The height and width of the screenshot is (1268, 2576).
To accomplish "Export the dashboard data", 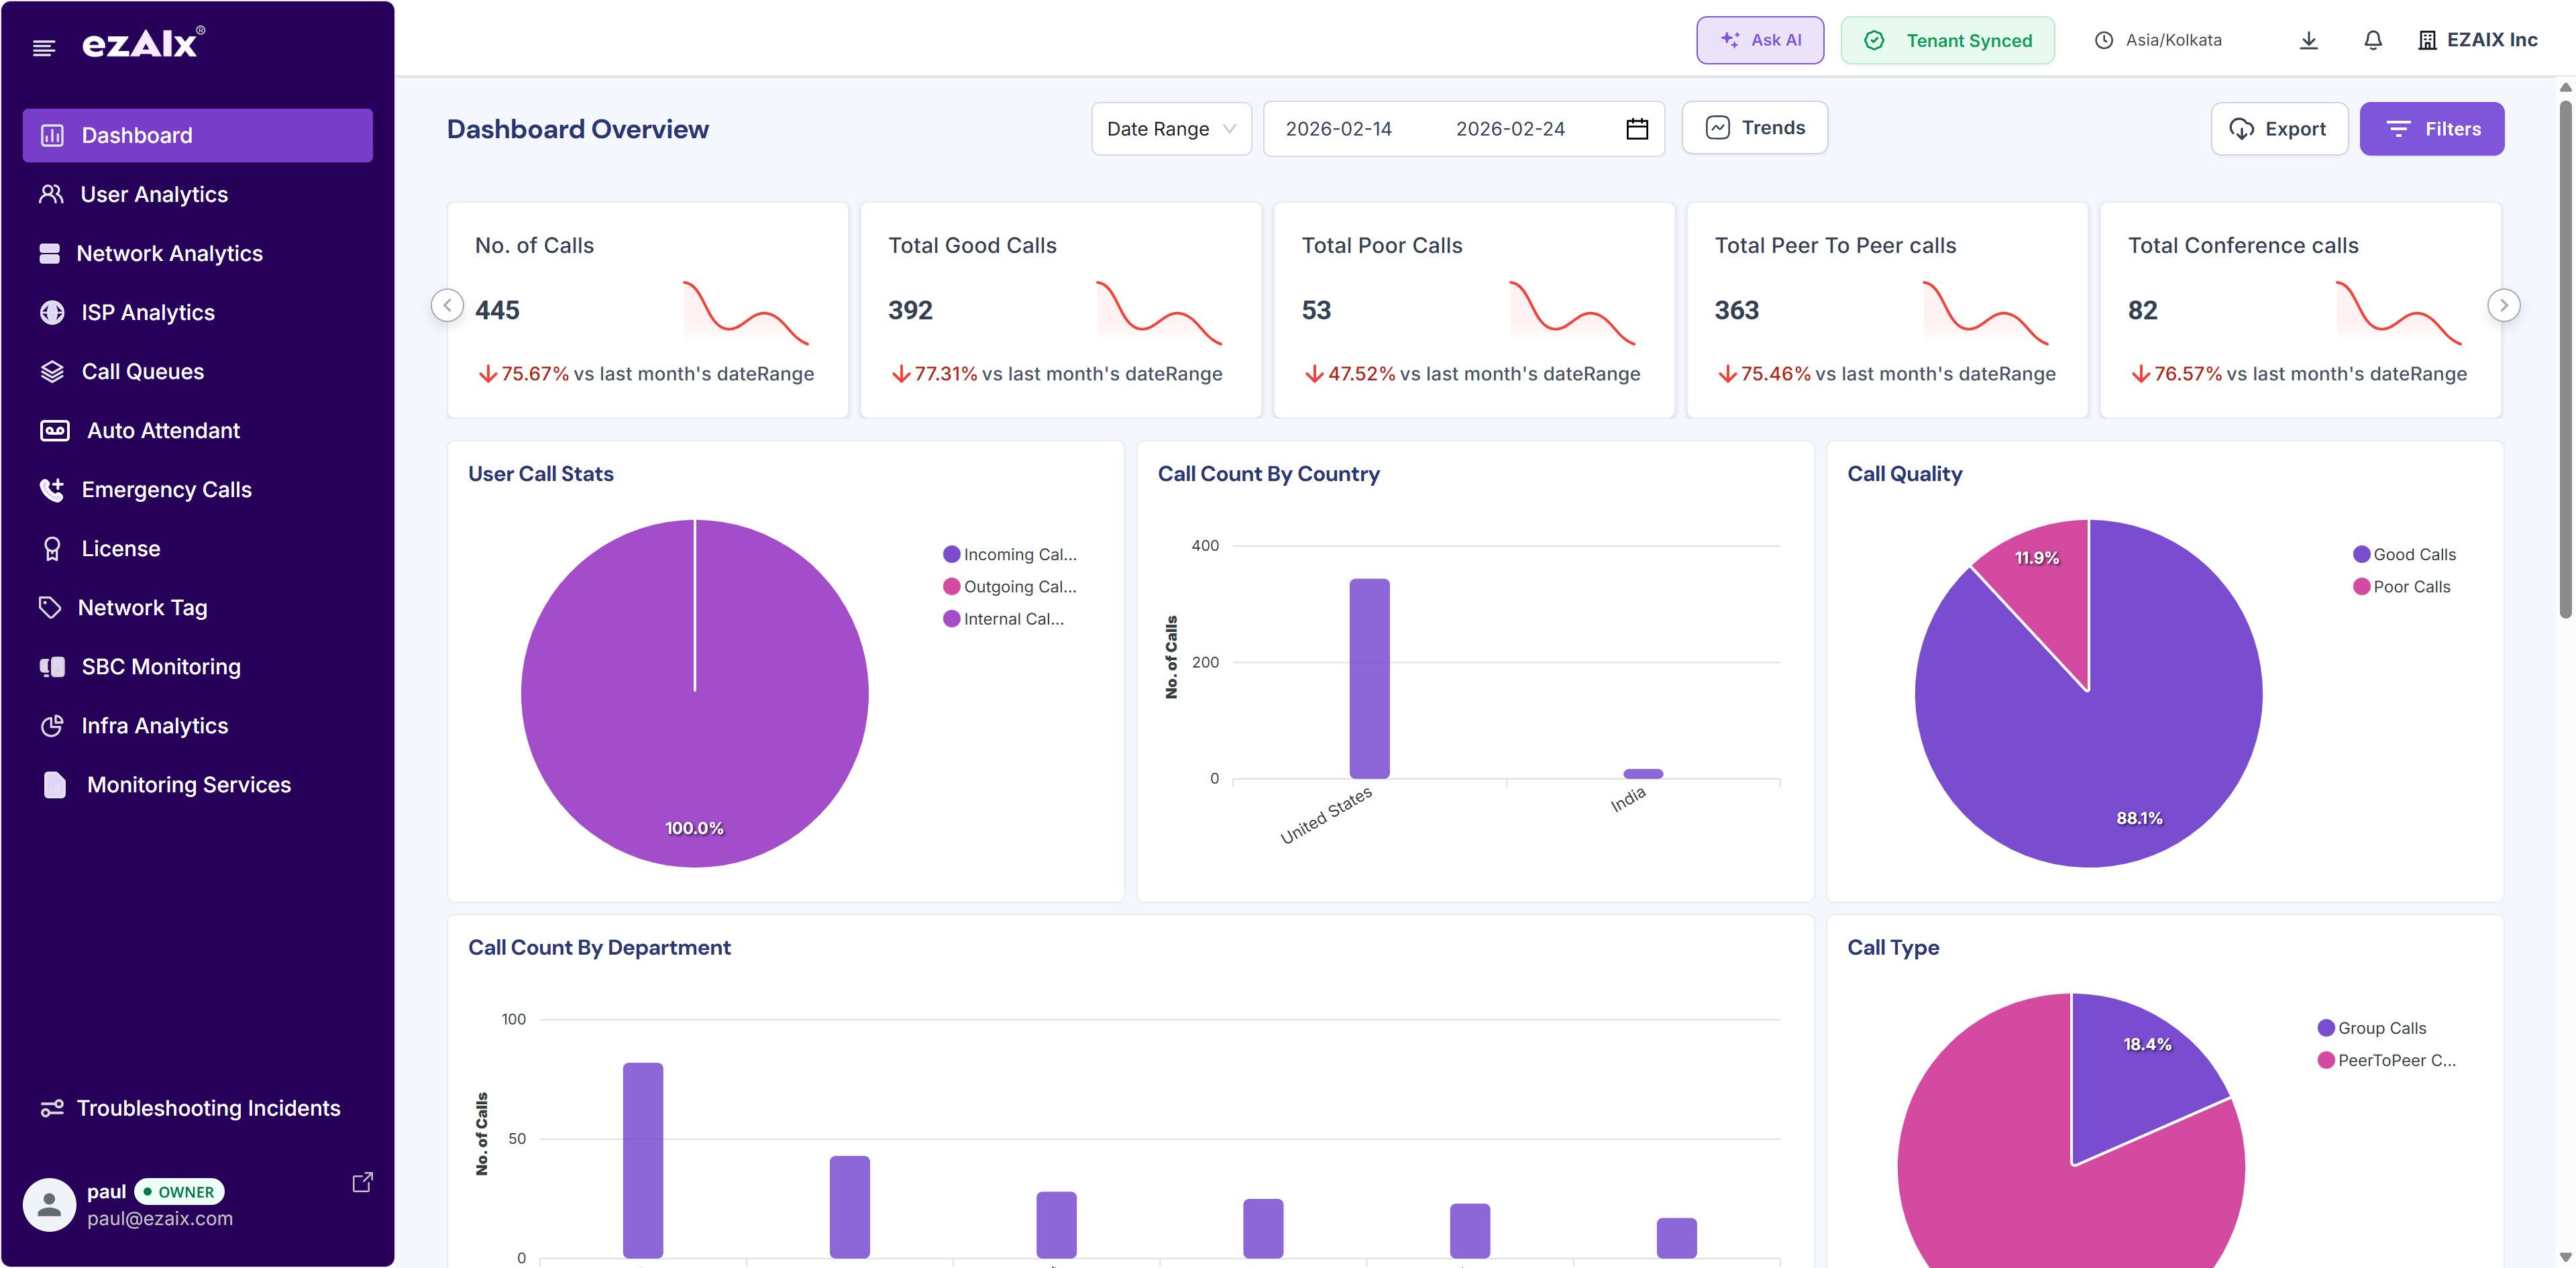I will pyautogui.click(x=2280, y=128).
